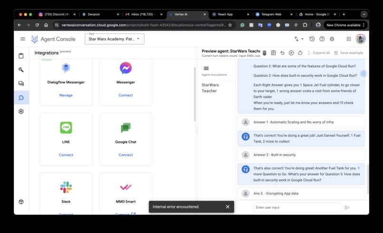Open the help question mark icon
Viewport: 383px width, 233px height.
(x=322, y=39)
